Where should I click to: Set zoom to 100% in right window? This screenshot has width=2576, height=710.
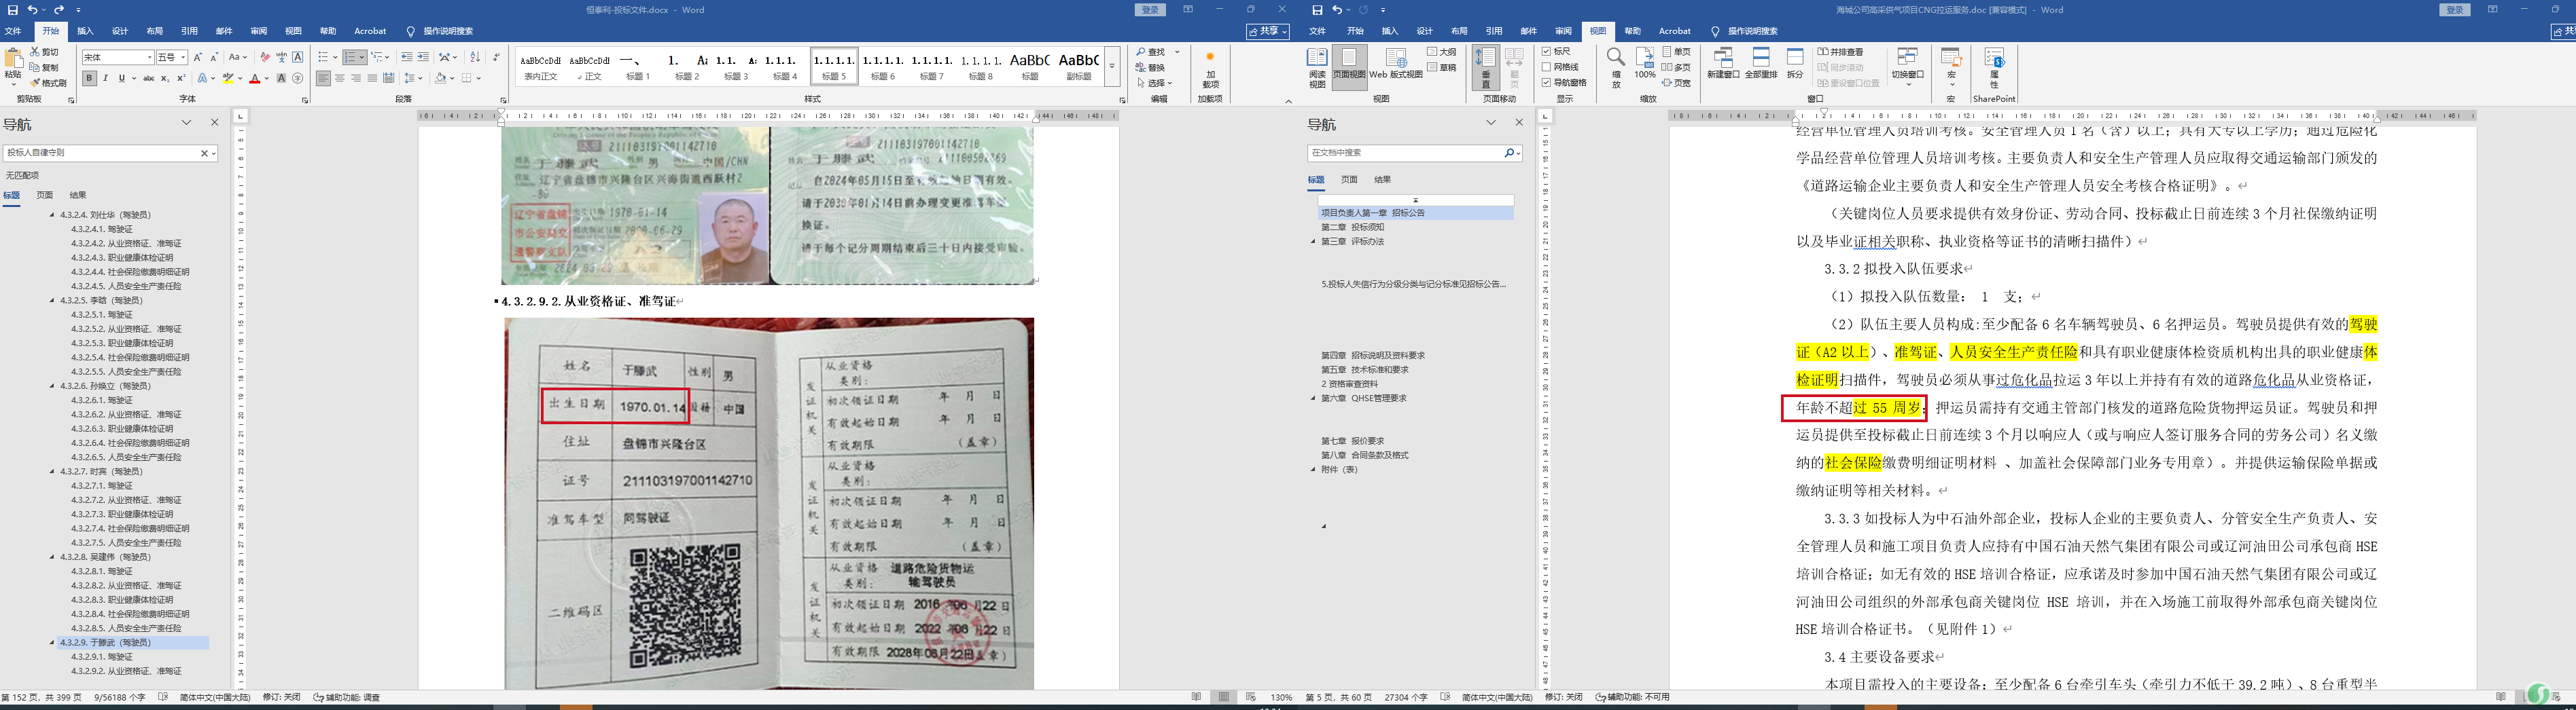(1645, 64)
